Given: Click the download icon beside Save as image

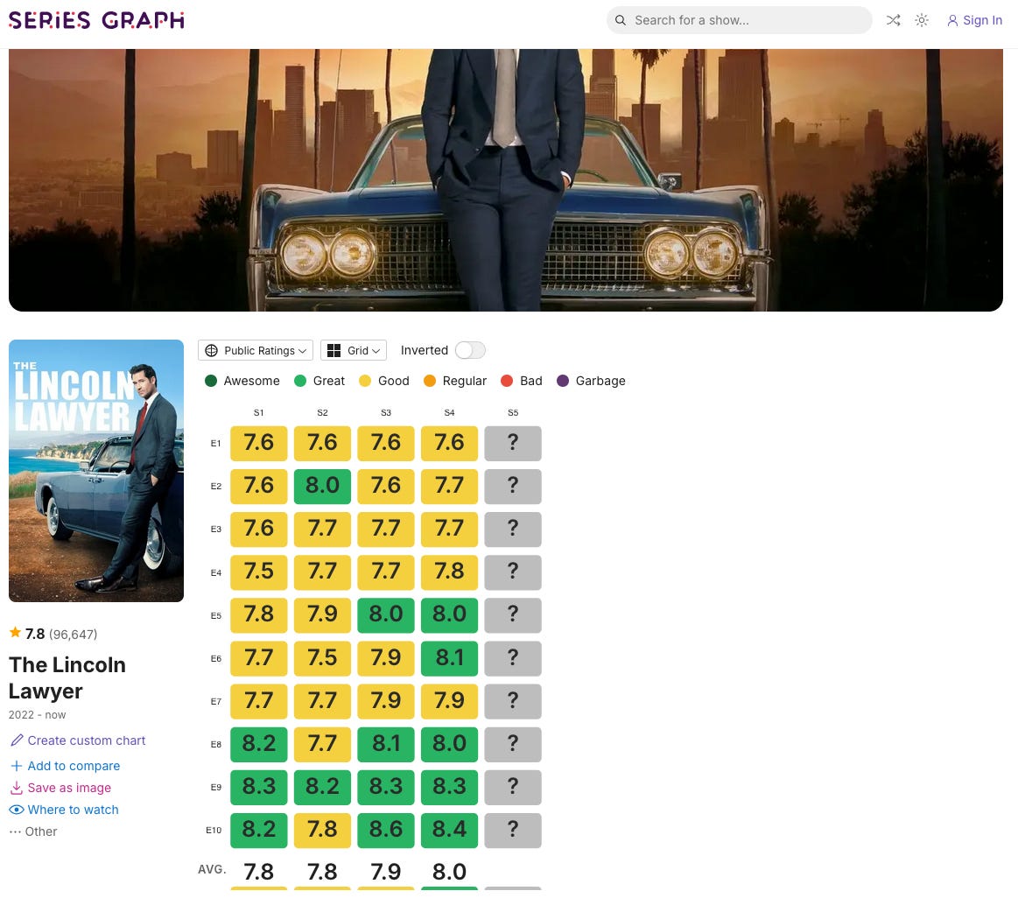Looking at the screenshot, I should pos(17,788).
